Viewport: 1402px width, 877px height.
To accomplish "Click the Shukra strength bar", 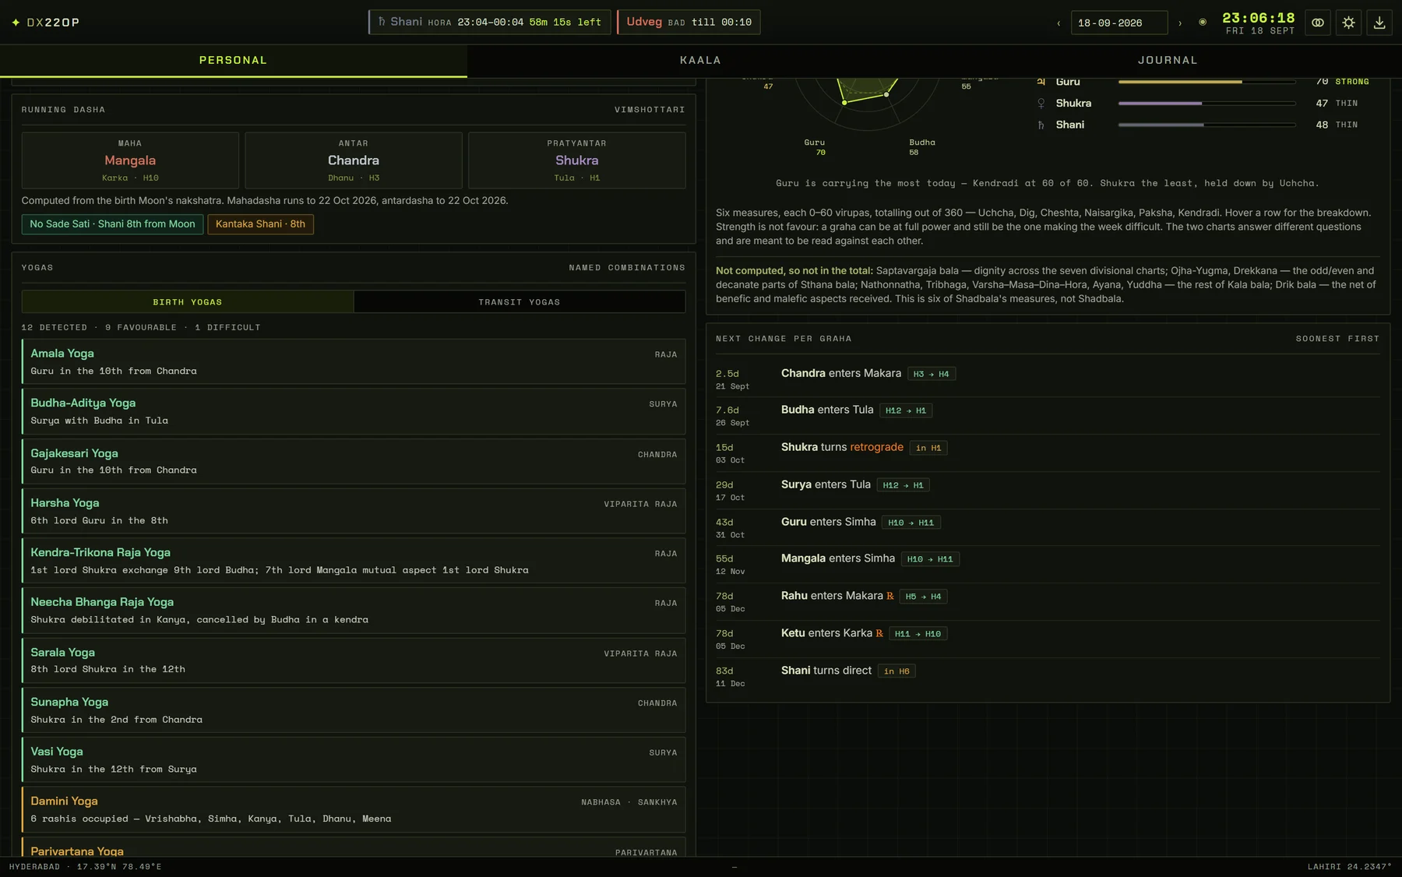I will pyautogui.click(x=1207, y=104).
